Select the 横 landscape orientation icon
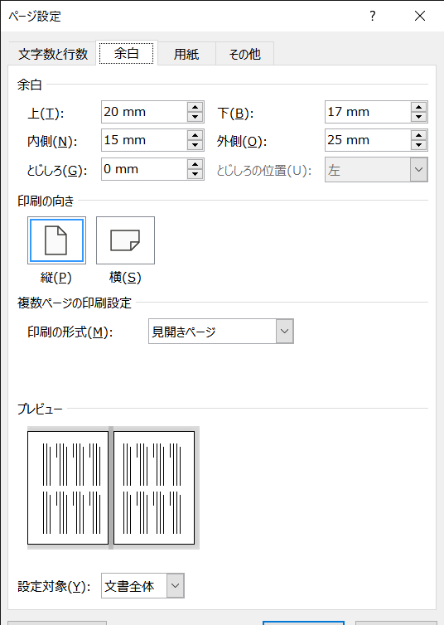Viewport: 444px width, 625px height. coord(125,240)
